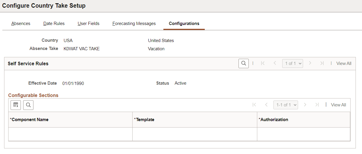Go to previous row in Self Service Rules

coord(275,63)
